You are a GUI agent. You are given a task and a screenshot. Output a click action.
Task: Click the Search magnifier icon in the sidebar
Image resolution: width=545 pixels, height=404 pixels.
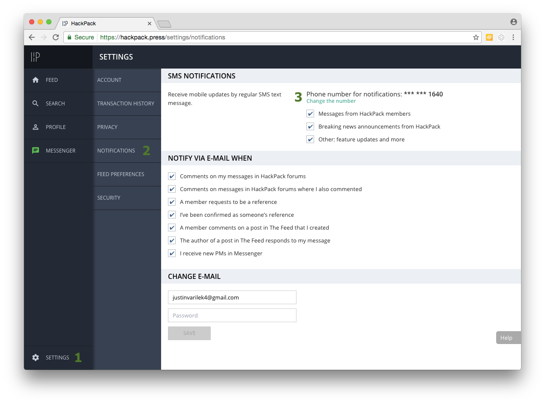pyautogui.click(x=36, y=104)
